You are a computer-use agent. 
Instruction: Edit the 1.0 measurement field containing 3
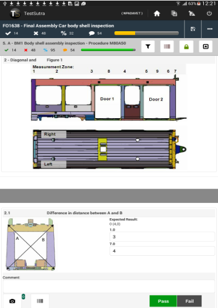[162, 237]
